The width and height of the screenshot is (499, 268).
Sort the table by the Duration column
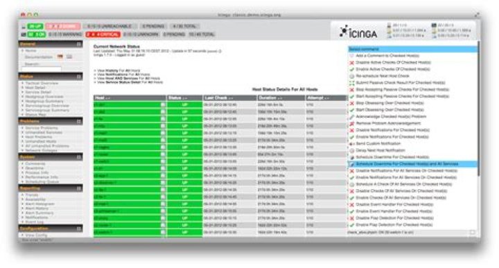tap(281, 98)
